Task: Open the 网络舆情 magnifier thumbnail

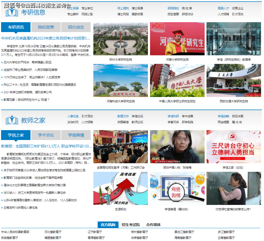Action: click(x=177, y=188)
